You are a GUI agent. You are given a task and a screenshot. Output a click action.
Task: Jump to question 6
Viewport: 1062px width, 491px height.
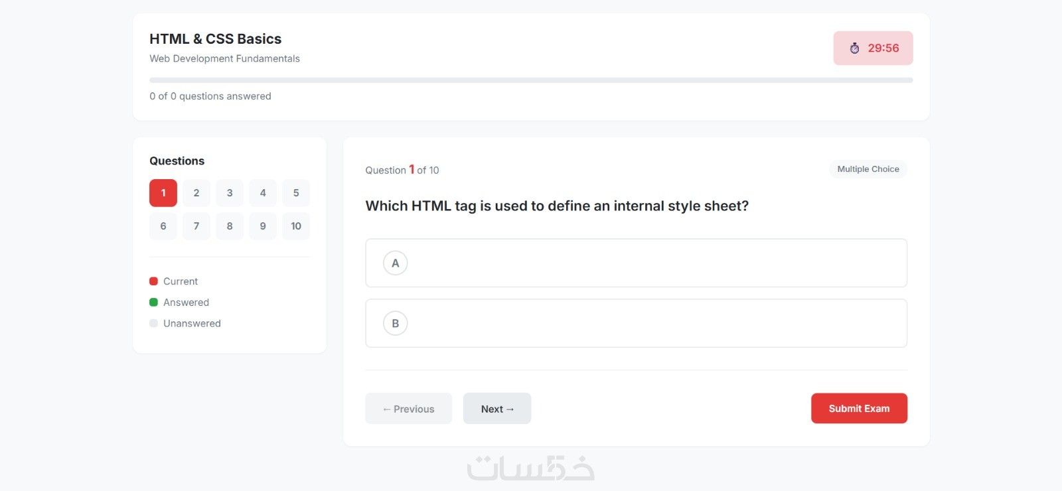[x=163, y=226]
